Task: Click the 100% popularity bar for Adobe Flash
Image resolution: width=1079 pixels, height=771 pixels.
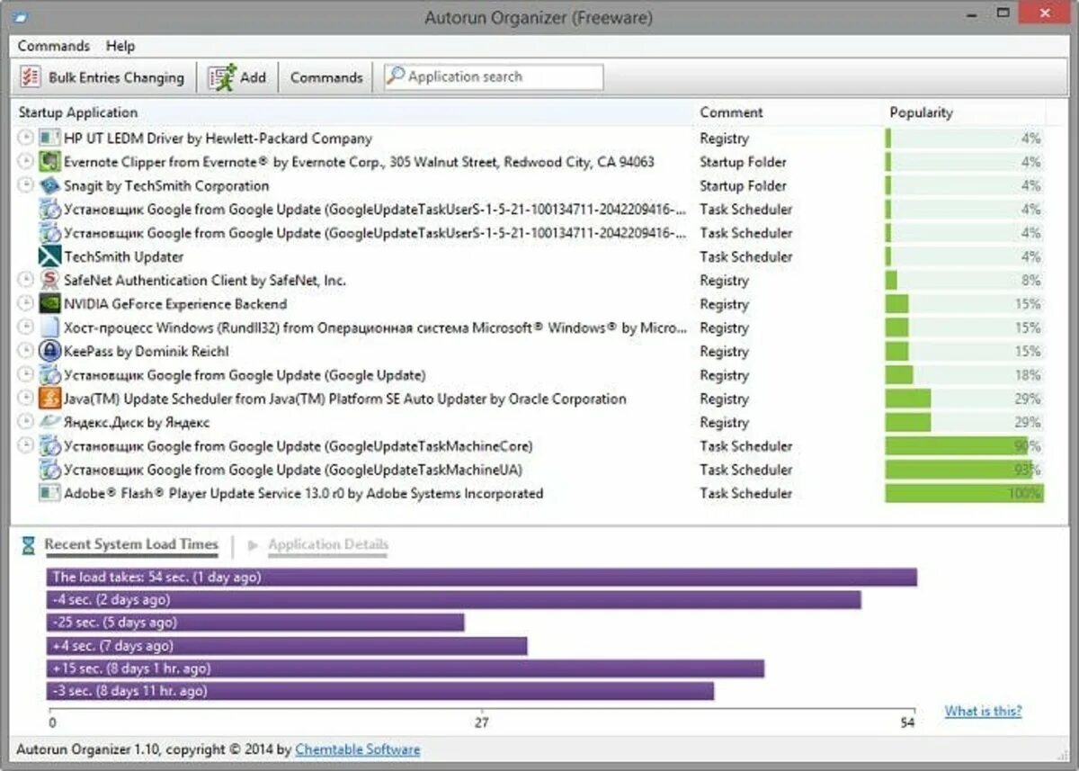Action: pyautogui.click(x=964, y=493)
